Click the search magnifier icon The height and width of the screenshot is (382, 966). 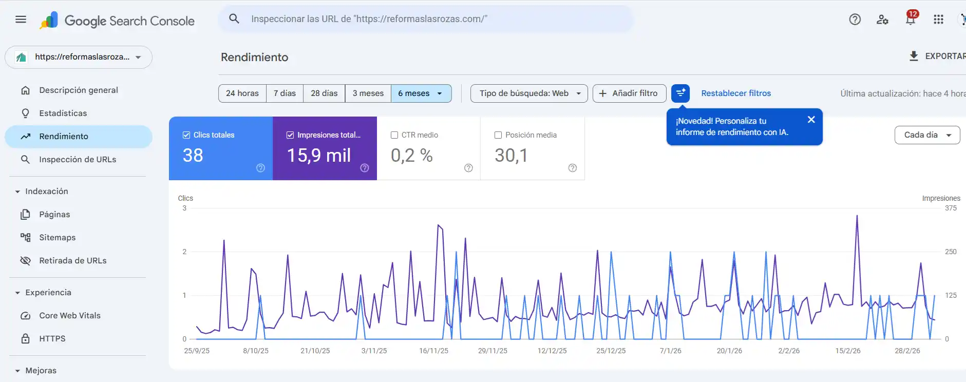pos(234,19)
